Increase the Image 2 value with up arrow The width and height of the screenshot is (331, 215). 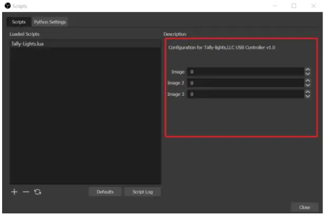click(x=308, y=81)
